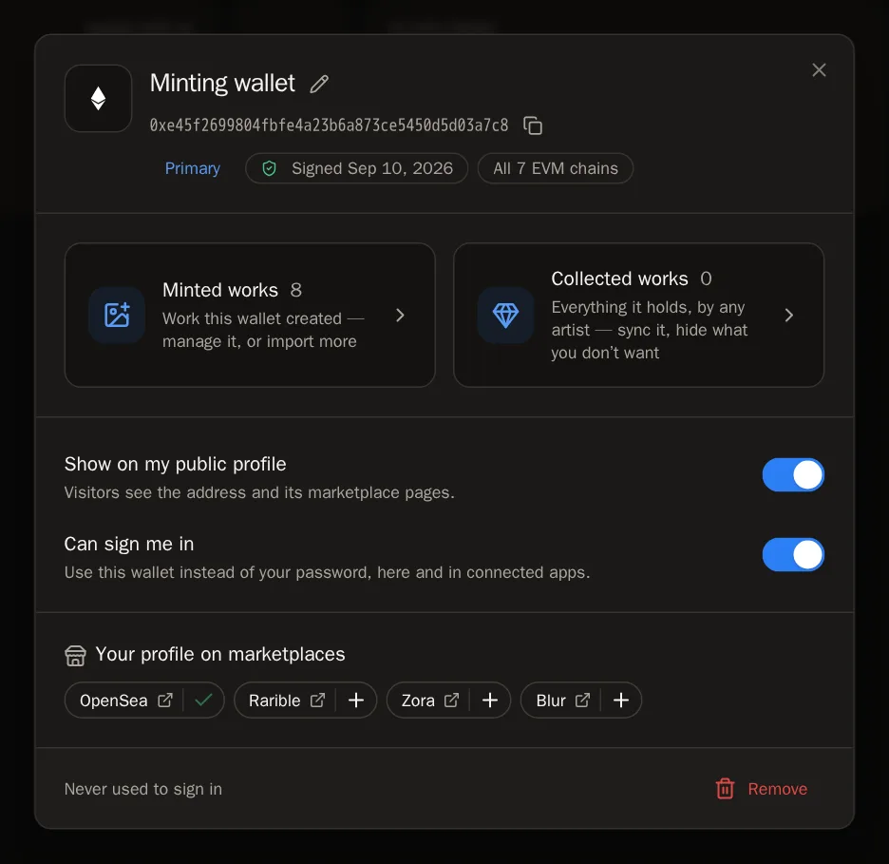The width and height of the screenshot is (889, 864).
Task: Copy the wallet address with copy icon
Action: 533,125
